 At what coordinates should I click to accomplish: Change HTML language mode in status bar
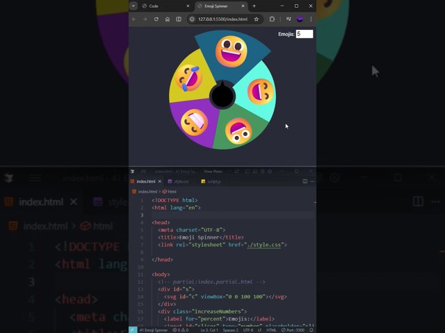point(271,330)
